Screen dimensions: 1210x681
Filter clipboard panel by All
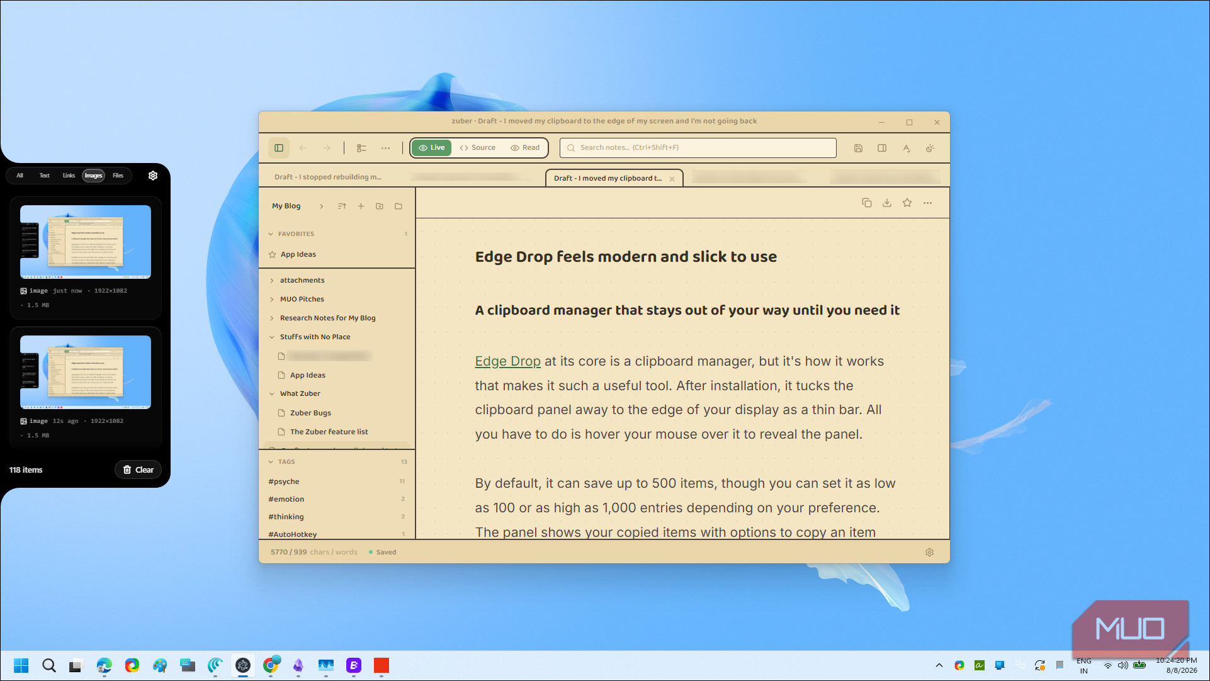[x=20, y=176]
